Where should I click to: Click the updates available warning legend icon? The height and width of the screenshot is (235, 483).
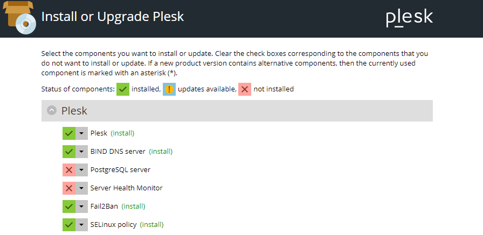click(x=169, y=89)
